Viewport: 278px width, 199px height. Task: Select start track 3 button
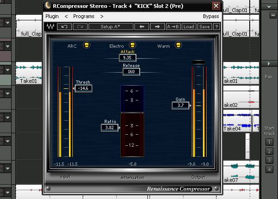tap(269, 161)
